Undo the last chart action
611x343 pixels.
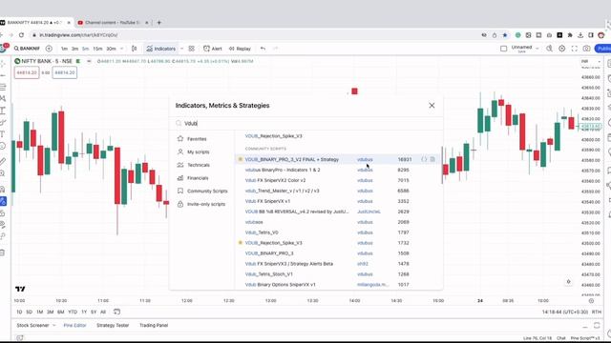(263, 49)
